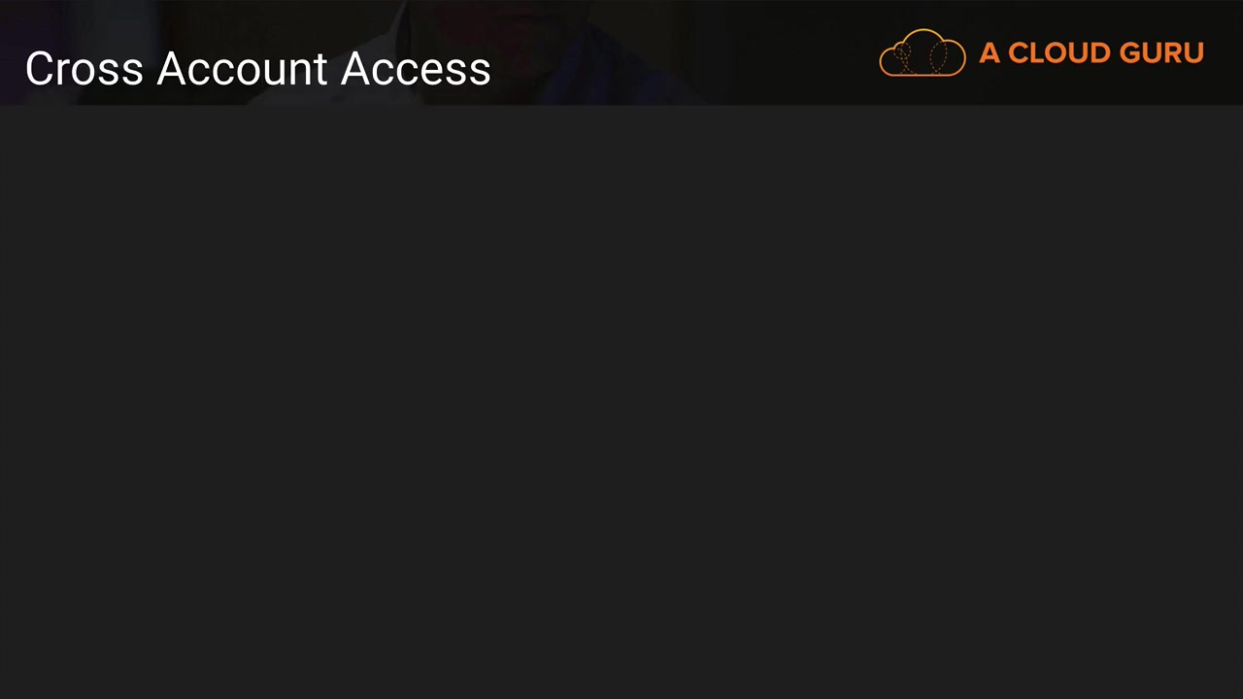Select the word Access in the title
Image resolution: width=1243 pixels, height=699 pixels.
[416, 69]
